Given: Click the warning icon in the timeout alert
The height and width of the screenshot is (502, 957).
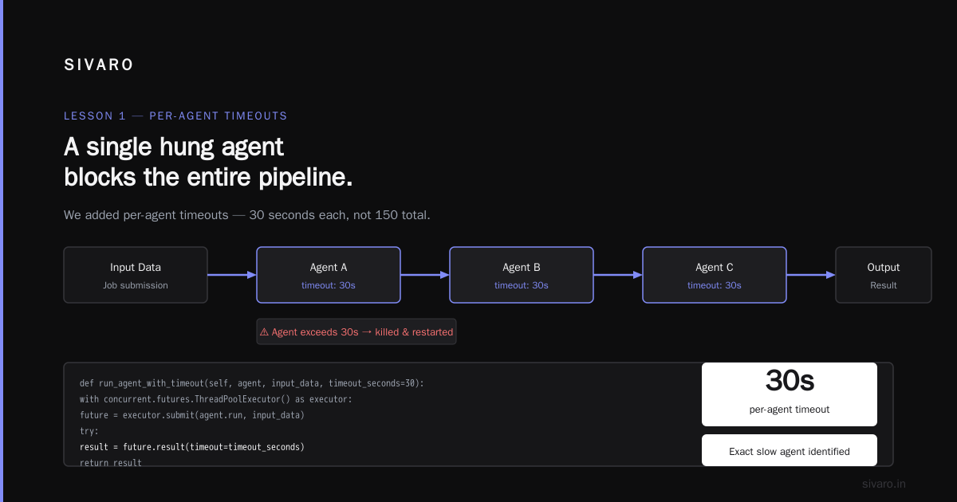Looking at the screenshot, I should [264, 332].
